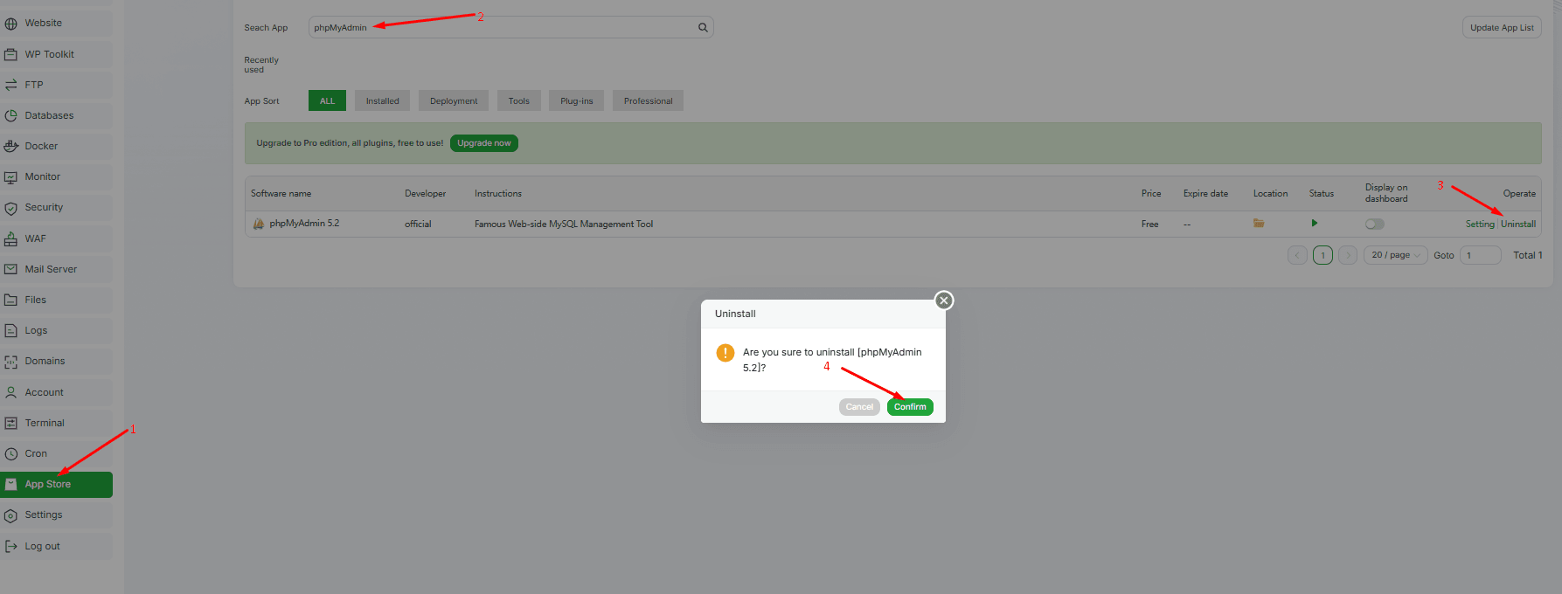Expand the 20 / page dropdown
This screenshot has height=594, width=1562.
click(x=1395, y=255)
